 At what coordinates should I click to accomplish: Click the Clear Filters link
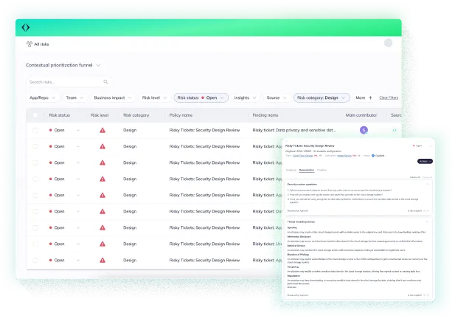tap(389, 98)
